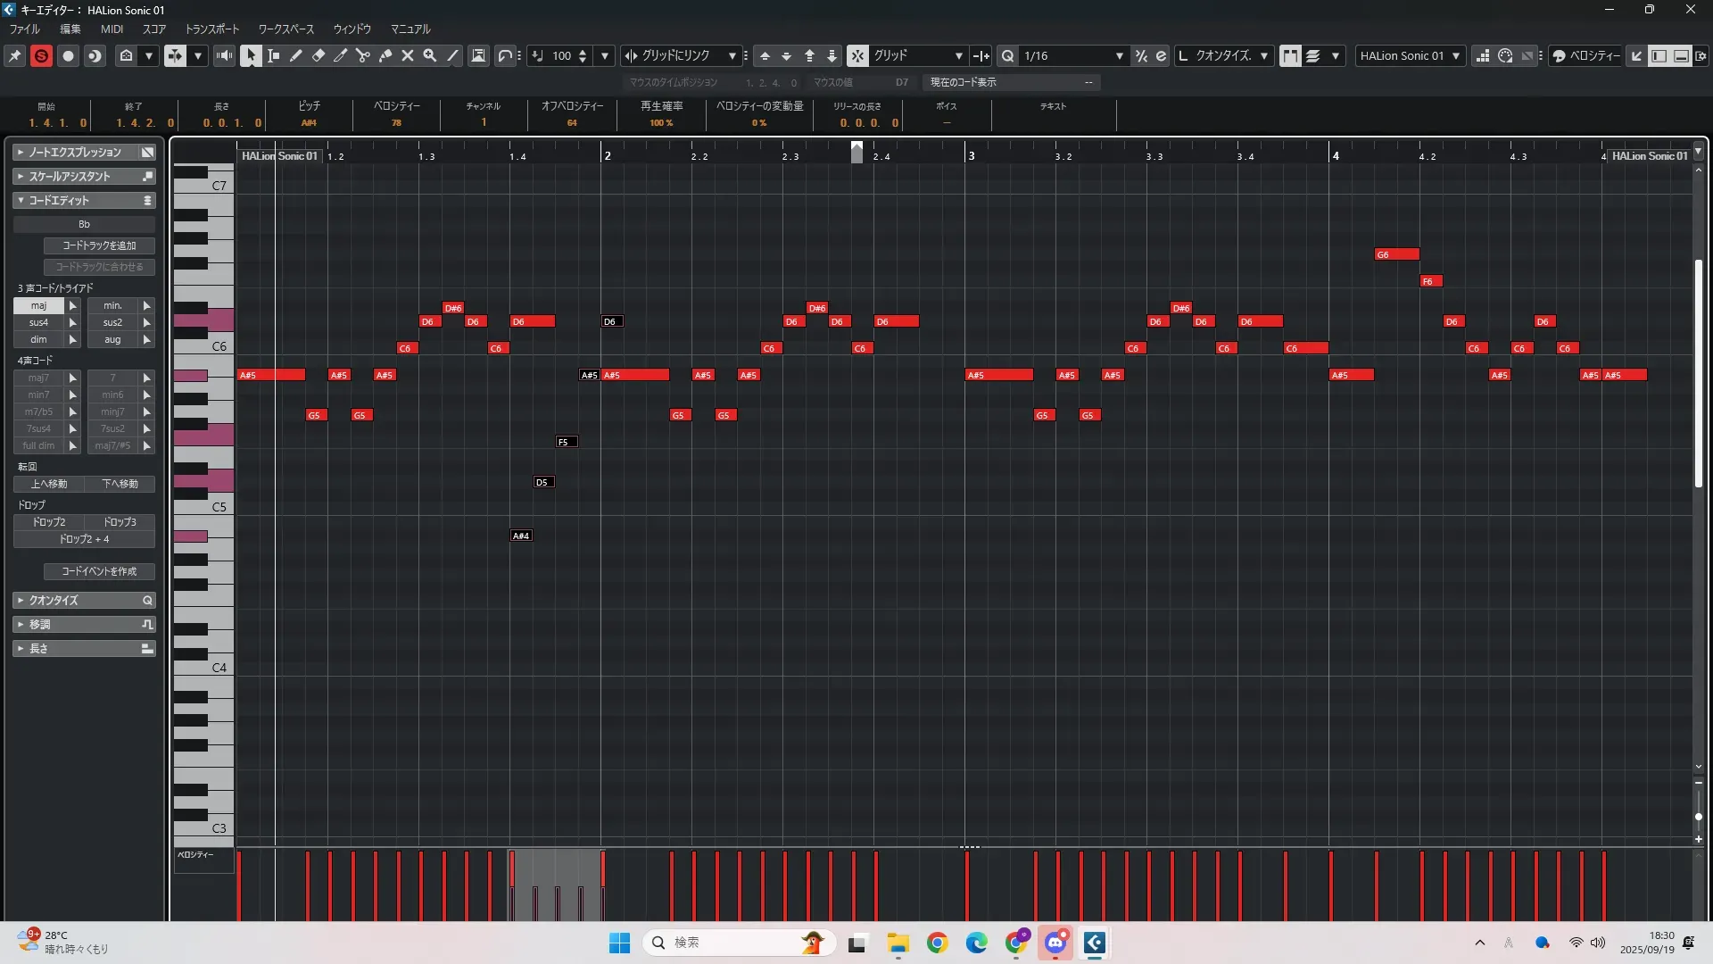The width and height of the screenshot is (1713, 964).
Task: Select the Line draw tool
Action: pos(452,55)
